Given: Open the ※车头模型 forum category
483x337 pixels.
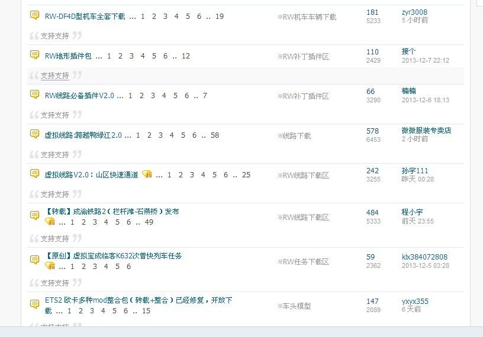Looking at the screenshot, I should (294, 306).
